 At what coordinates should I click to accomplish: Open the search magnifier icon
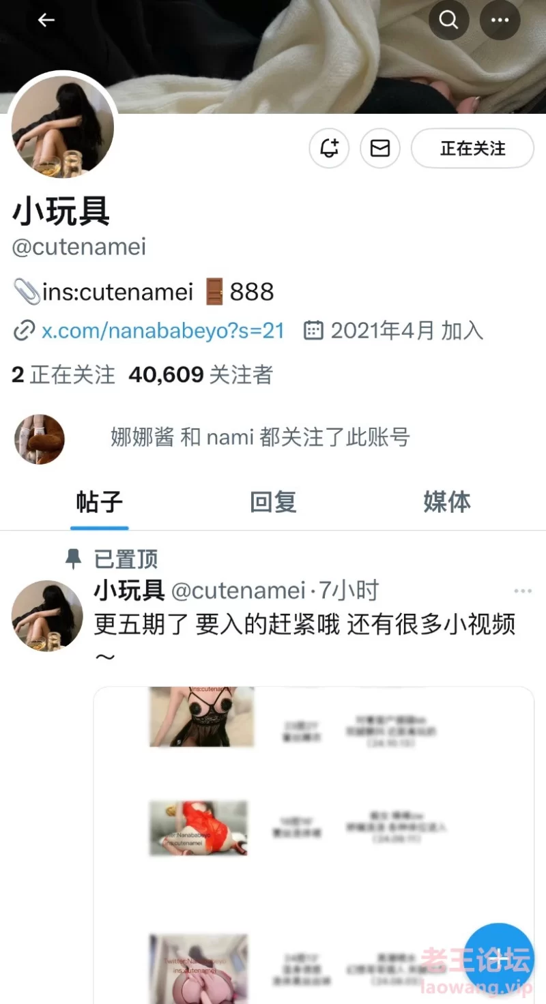(x=449, y=20)
